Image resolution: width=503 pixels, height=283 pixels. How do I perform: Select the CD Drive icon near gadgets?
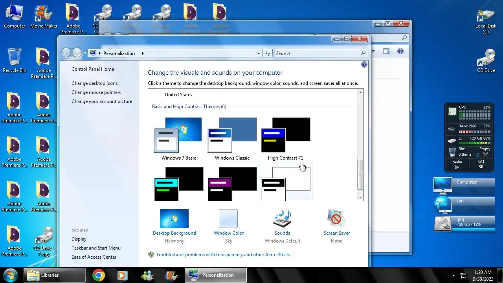(x=486, y=61)
